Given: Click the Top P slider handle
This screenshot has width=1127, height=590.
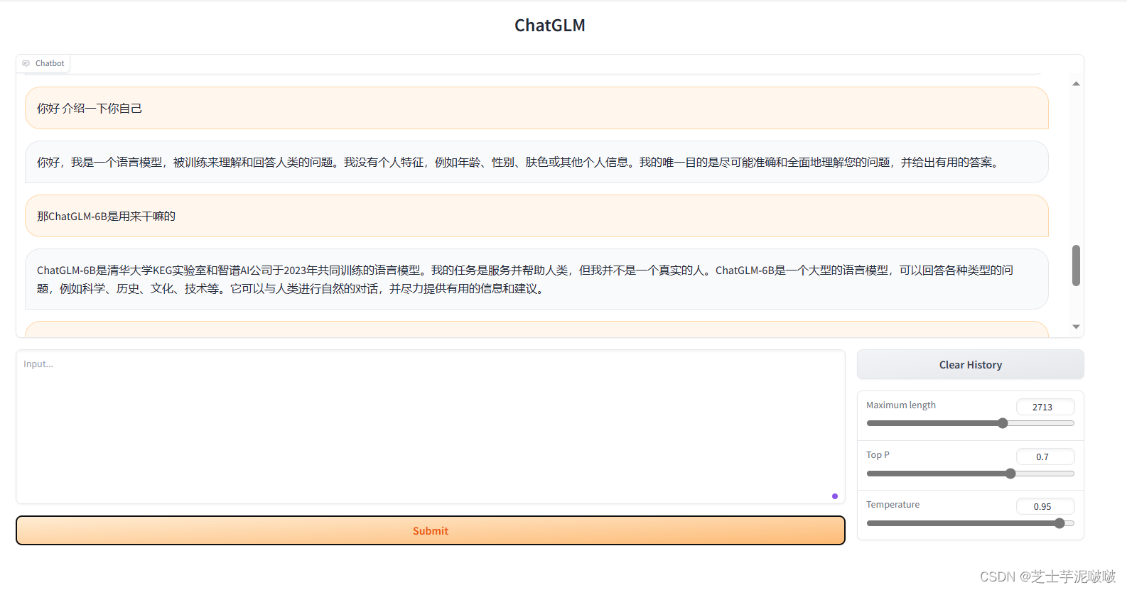Looking at the screenshot, I should coord(1010,474).
